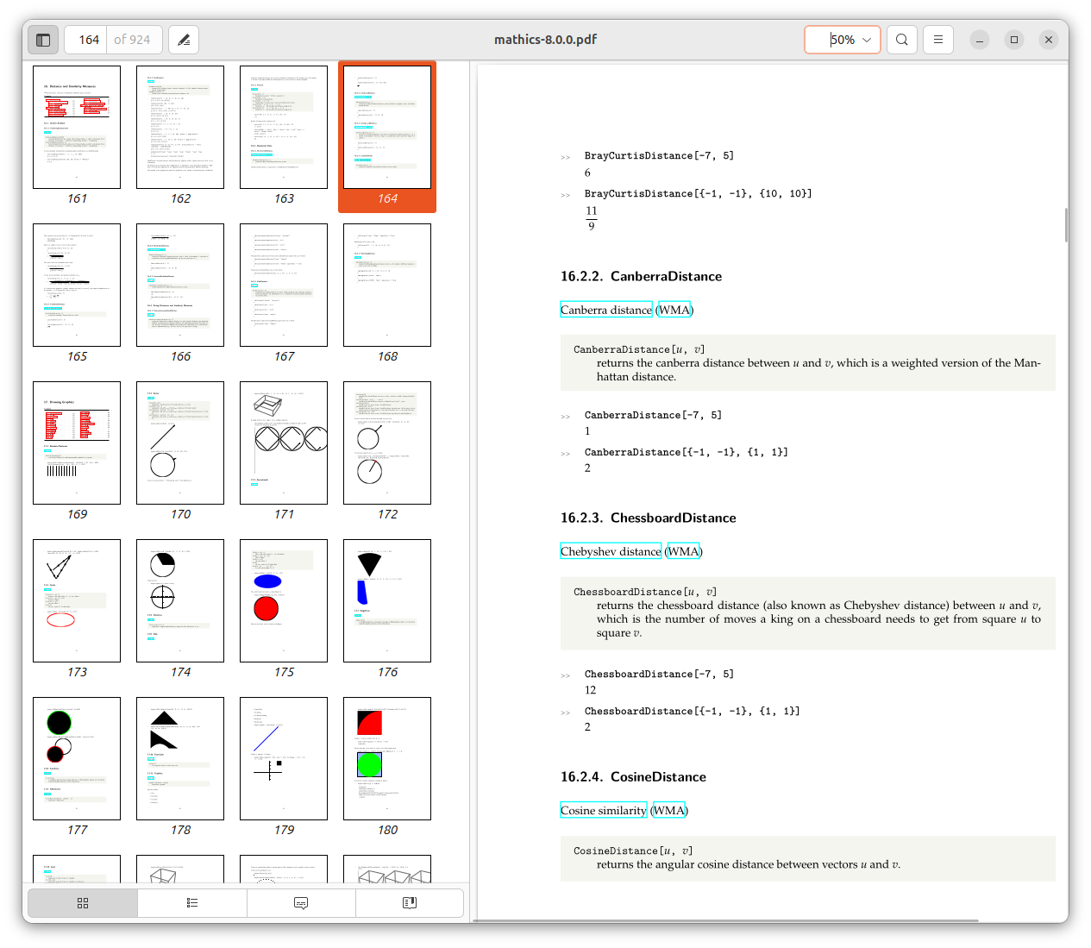The height and width of the screenshot is (948, 1091).
Task: Minimize the document viewer window
Action: click(x=980, y=40)
